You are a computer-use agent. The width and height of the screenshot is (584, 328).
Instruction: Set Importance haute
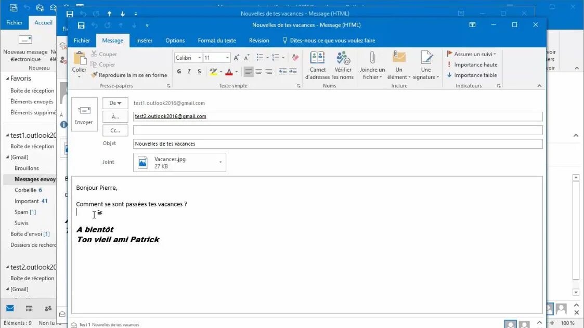(472, 64)
